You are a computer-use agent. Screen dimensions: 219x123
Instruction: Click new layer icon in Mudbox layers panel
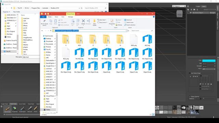[x=188, y=10]
